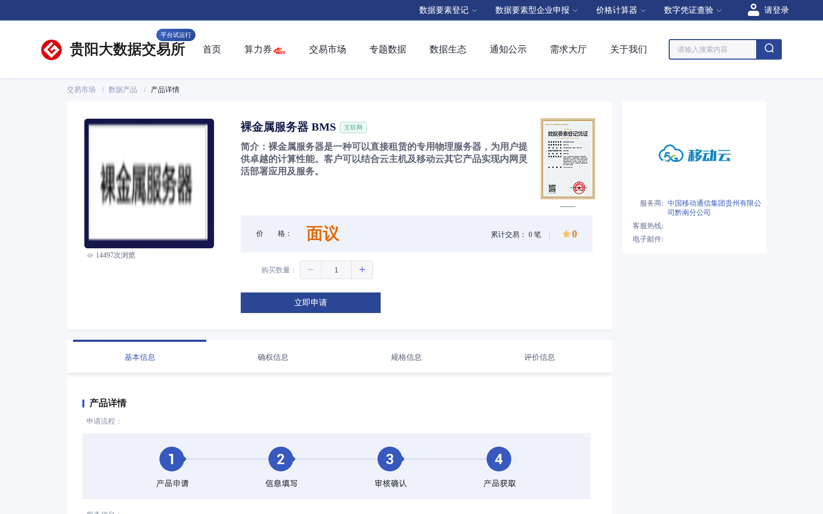This screenshot has width=823, height=514.
Task: Increase purchase quantity with plus button
Action: tap(362, 270)
